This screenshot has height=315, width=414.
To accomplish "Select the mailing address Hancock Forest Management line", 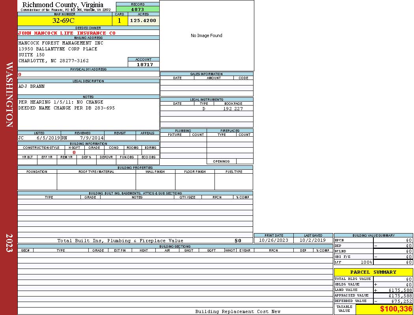I will pyautogui.click(x=61, y=43).
